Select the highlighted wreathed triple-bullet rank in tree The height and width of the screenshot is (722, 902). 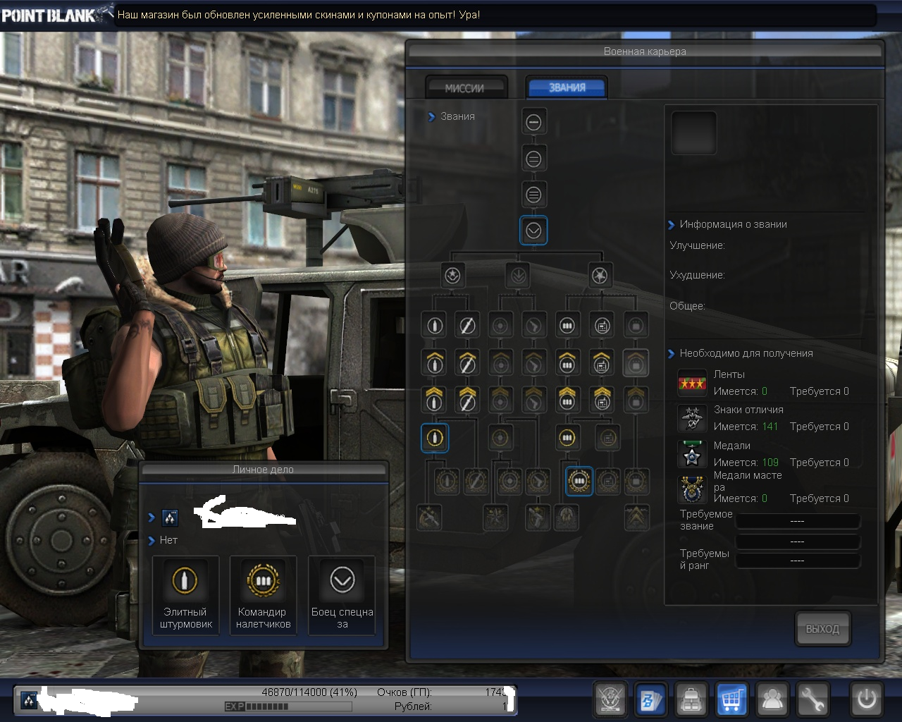point(579,482)
